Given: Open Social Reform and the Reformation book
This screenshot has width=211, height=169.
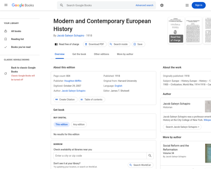Looking at the screenshot, I should [176, 148].
